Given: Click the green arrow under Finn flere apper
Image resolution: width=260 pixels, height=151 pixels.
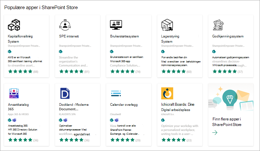Looking at the screenshot, I should [x=215, y=132].
